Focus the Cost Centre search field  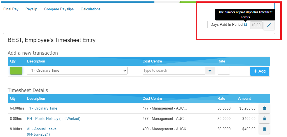point(174,71)
